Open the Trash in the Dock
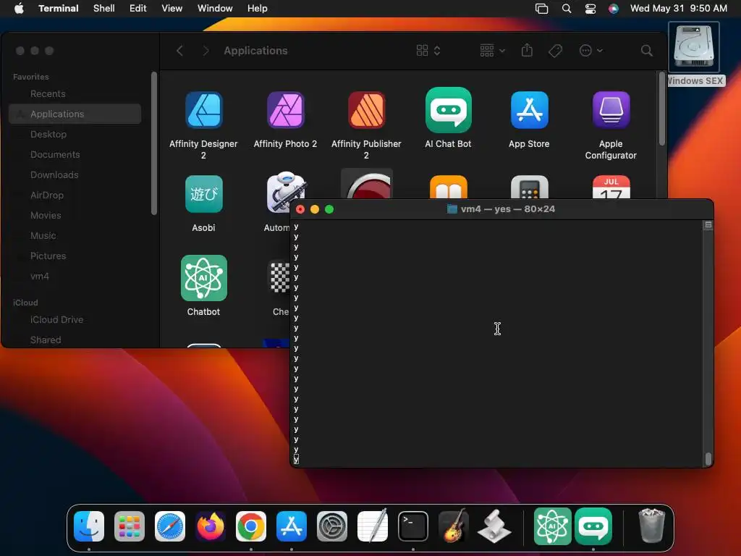Image resolution: width=741 pixels, height=556 pixels. click(x=652, y=526)
